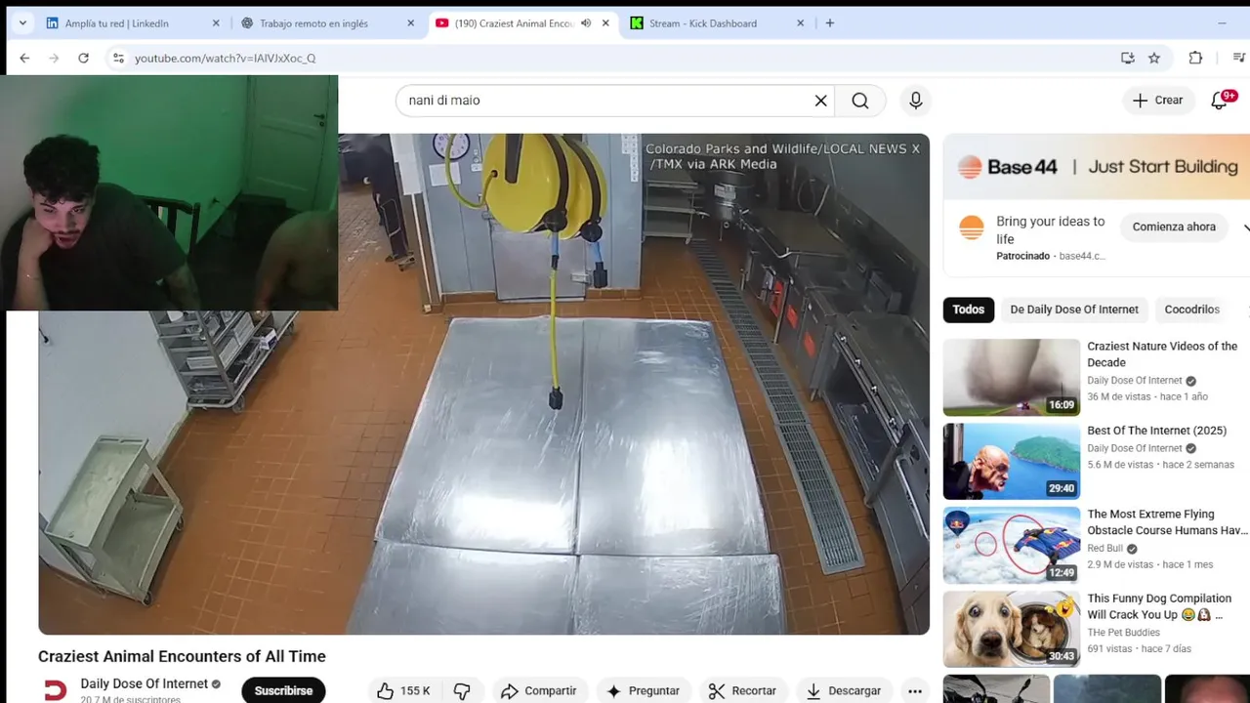Viewport: 1250px width, 703px height.
Task: Like the video with thumbs up
Action: tap(386, 690)
